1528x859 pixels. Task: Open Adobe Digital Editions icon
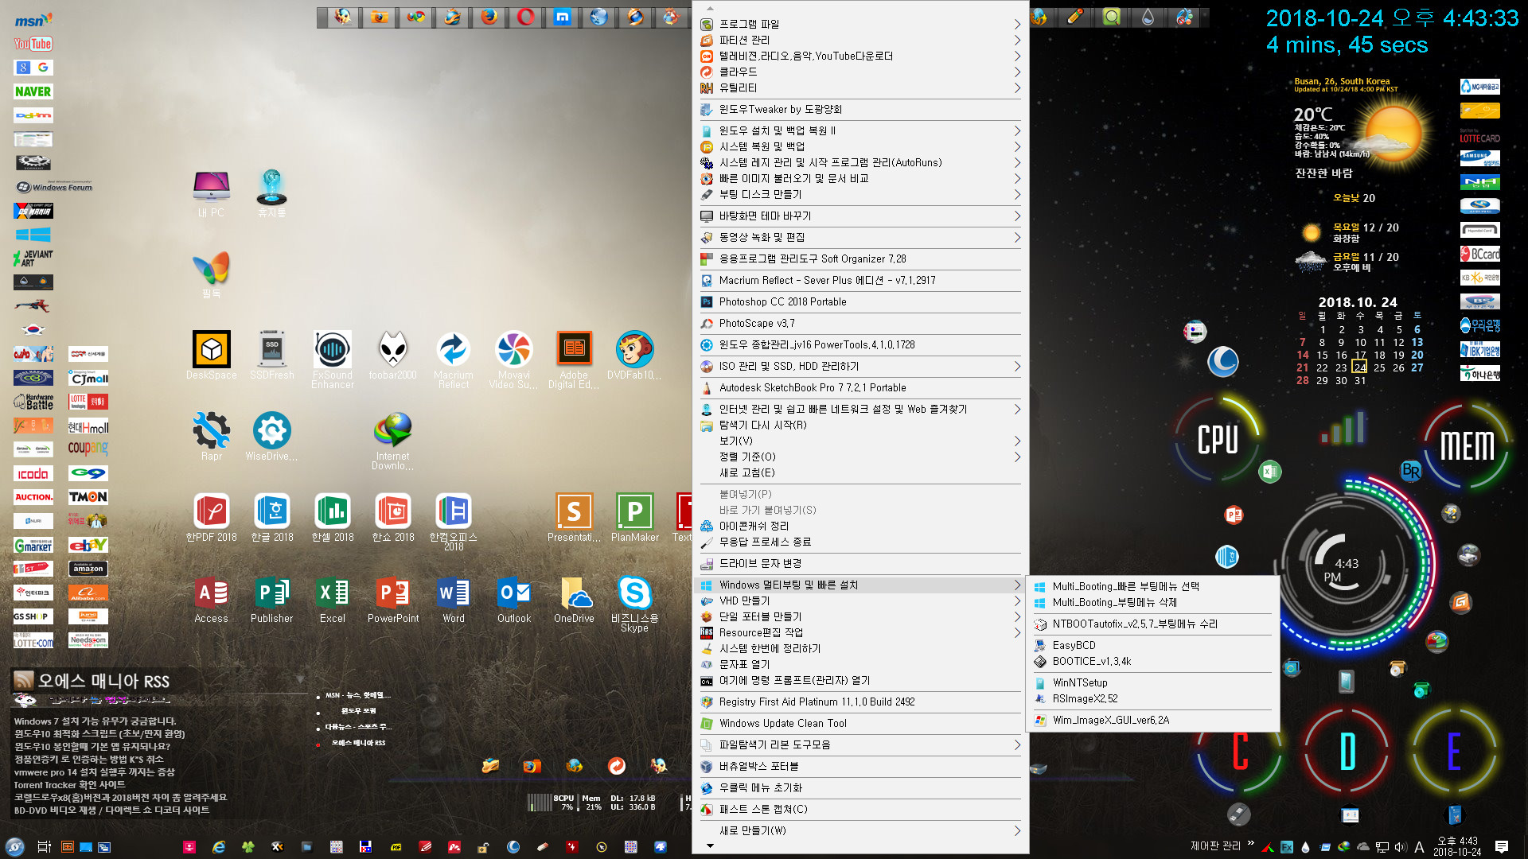[575, 360]
